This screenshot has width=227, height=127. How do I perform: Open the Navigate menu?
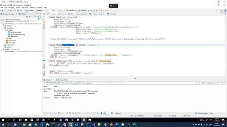coord(11,7)
